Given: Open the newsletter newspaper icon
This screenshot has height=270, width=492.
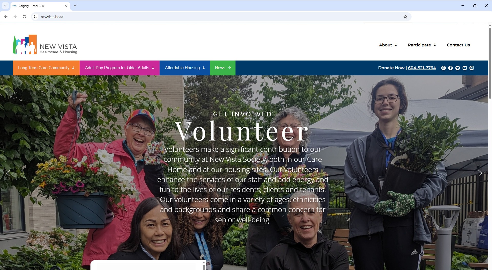Looking at the screenshot, I should coord(472,68).
